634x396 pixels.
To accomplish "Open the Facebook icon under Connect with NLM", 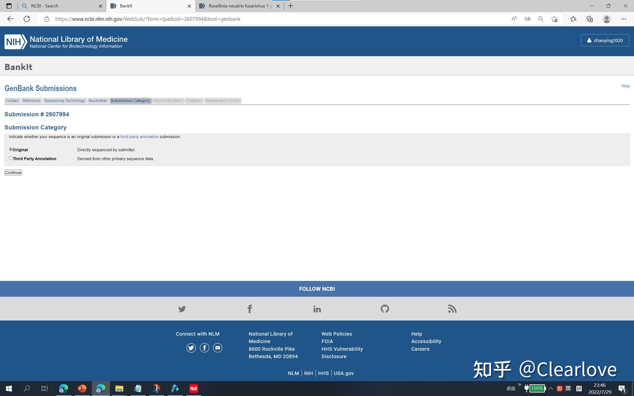I will pyautogui.click(x=204, y=347).
